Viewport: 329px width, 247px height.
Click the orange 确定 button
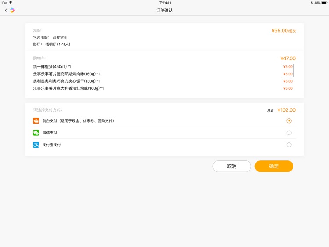pos(274,166)
